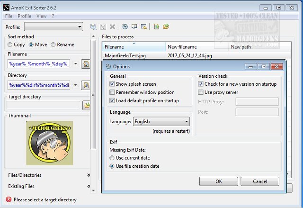Open Filename pattern dropdown arrow
Image resolution: width=303 pixels, height=208 pixels.
(76, 64)
